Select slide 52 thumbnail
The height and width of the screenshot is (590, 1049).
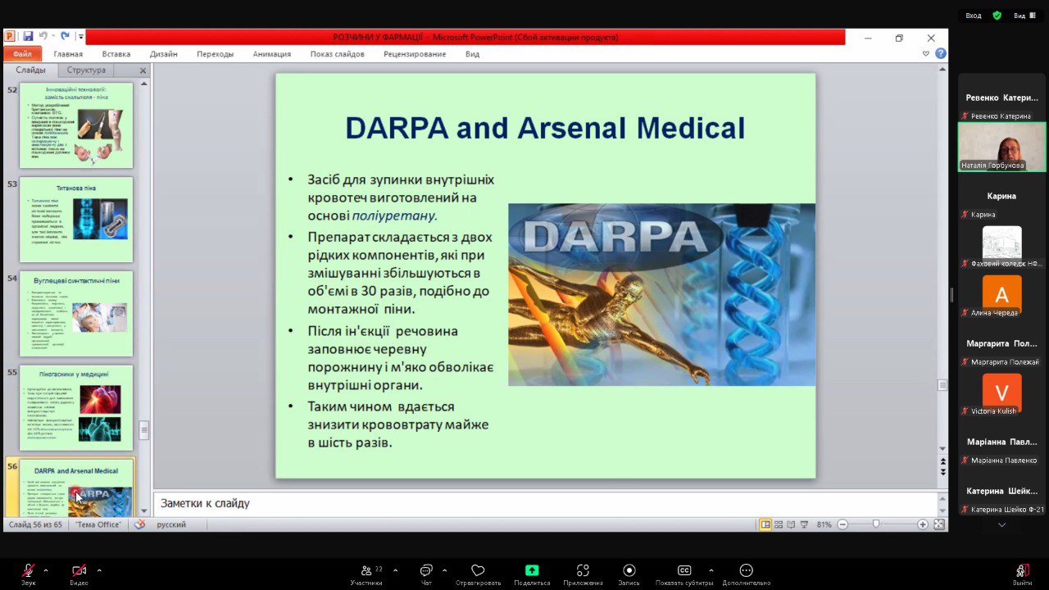tap(76, 125)
